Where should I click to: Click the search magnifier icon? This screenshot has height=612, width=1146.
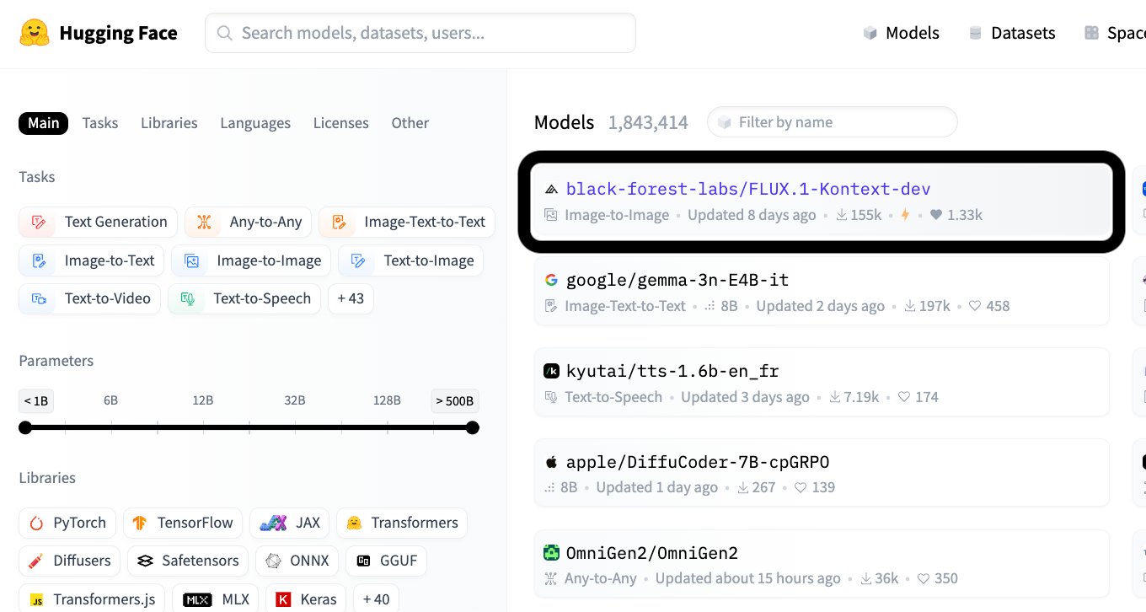[x=225, y=33]
